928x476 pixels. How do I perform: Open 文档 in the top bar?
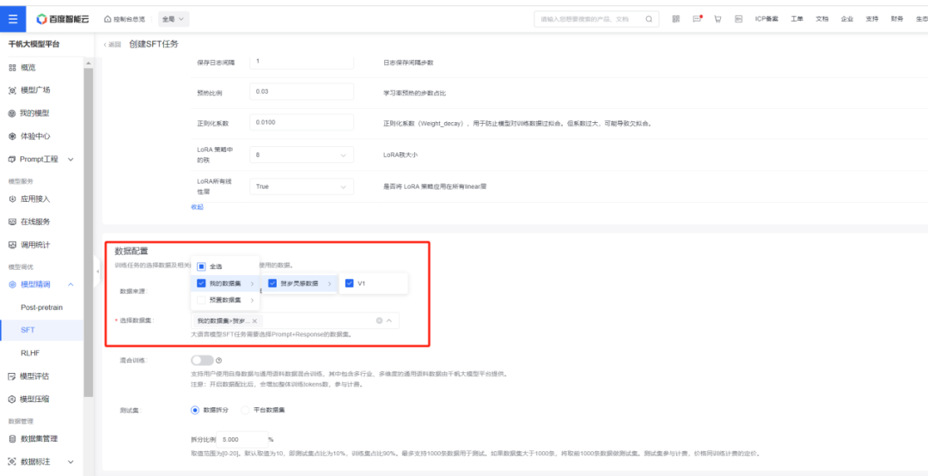pyautogui.click(x=822, y=19)
